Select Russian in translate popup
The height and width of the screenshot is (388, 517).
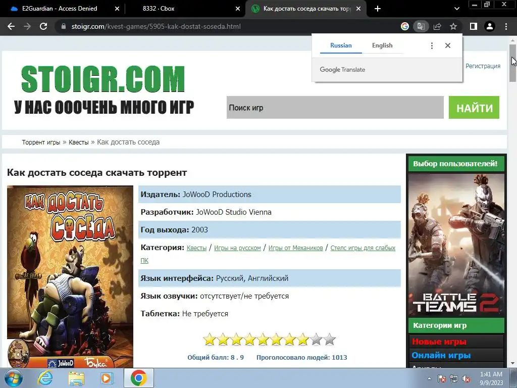point(341,45)
